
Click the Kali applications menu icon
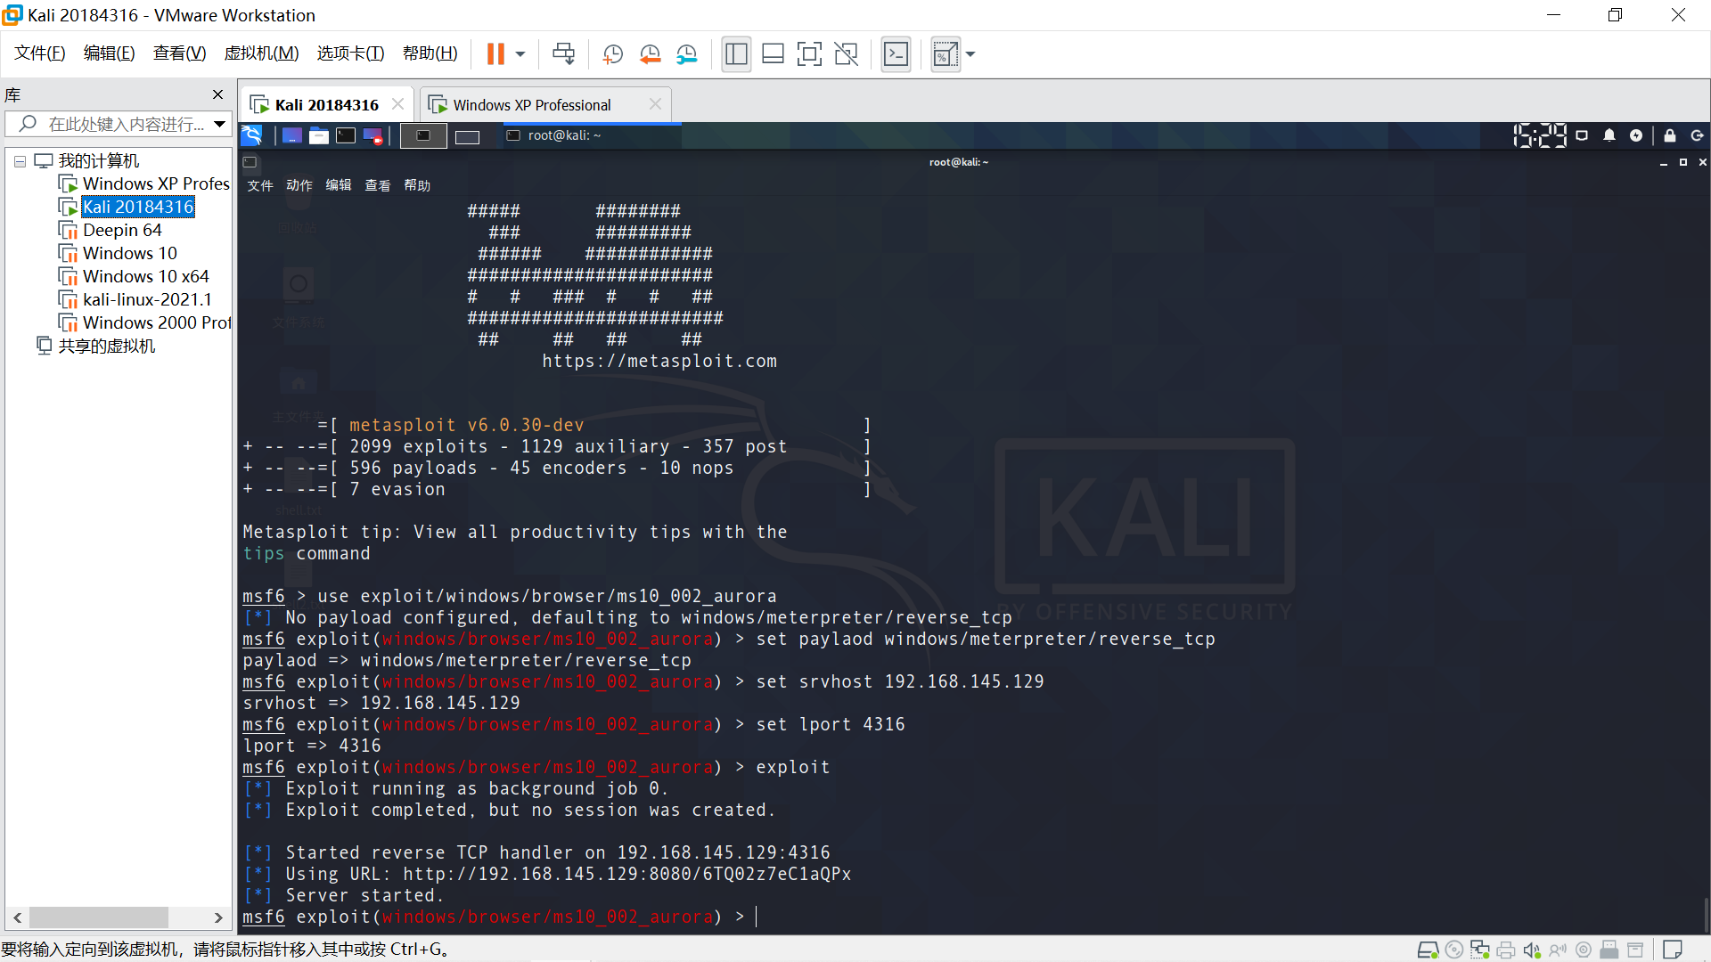[252, 135]
